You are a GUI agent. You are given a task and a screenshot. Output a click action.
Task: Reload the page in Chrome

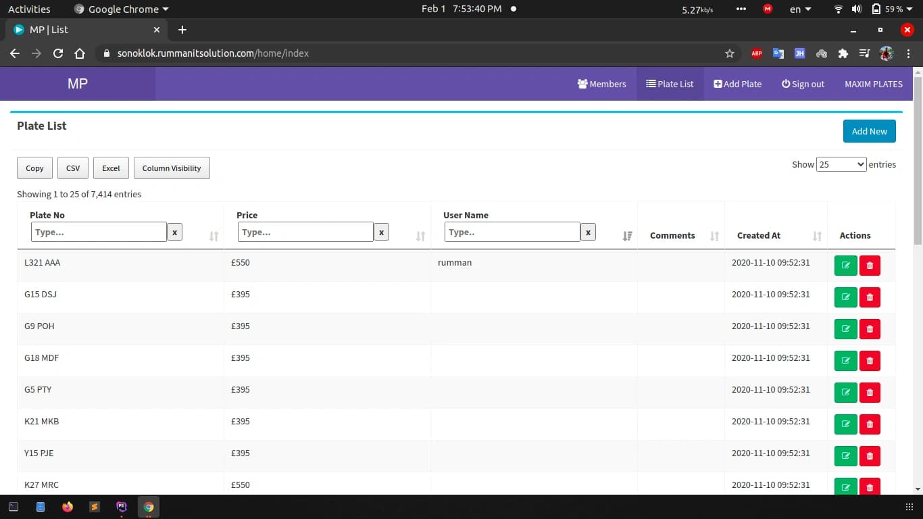coord(58,53)
